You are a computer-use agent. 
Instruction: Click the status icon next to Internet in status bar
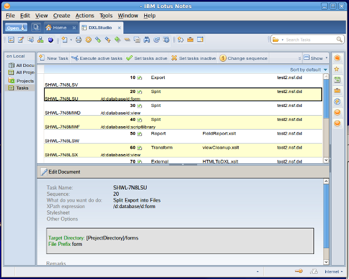(x=314, y=271)
